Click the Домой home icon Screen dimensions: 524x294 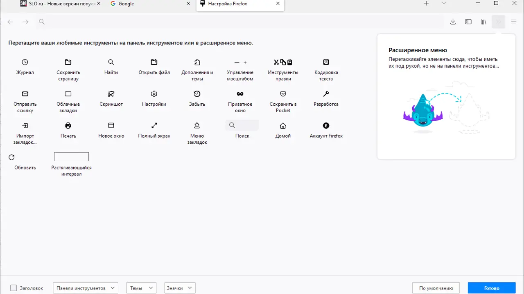tap(283, 126)
